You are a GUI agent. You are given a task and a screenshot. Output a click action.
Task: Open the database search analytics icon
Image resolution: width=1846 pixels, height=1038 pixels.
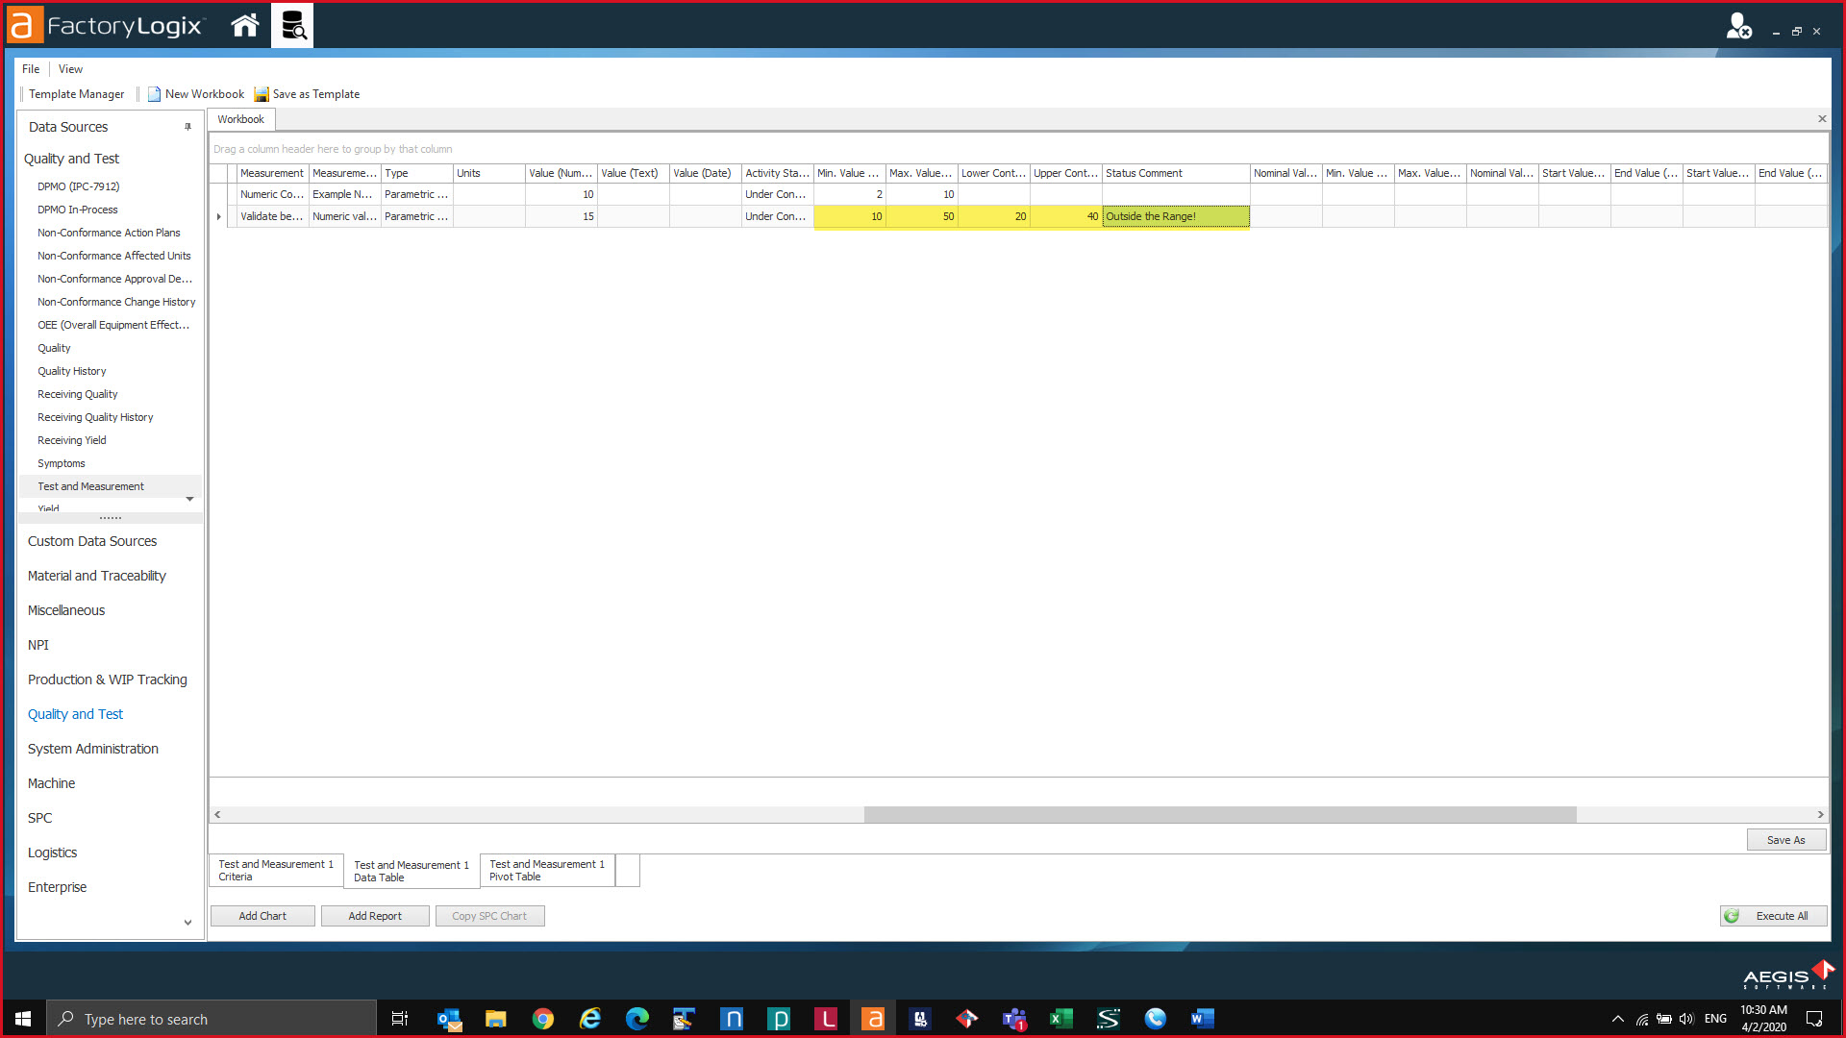point(292,26)
